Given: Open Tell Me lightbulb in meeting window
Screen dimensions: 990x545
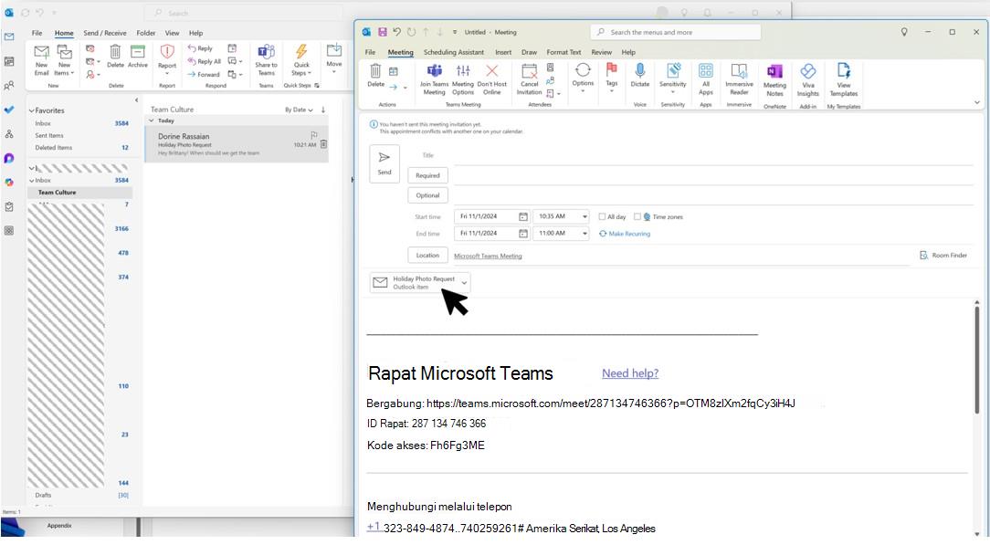Looking at the screenshot, I should click(x=904, y=32).
